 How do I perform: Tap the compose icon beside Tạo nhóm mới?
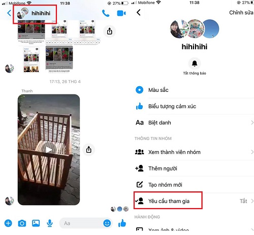(140, 184)
